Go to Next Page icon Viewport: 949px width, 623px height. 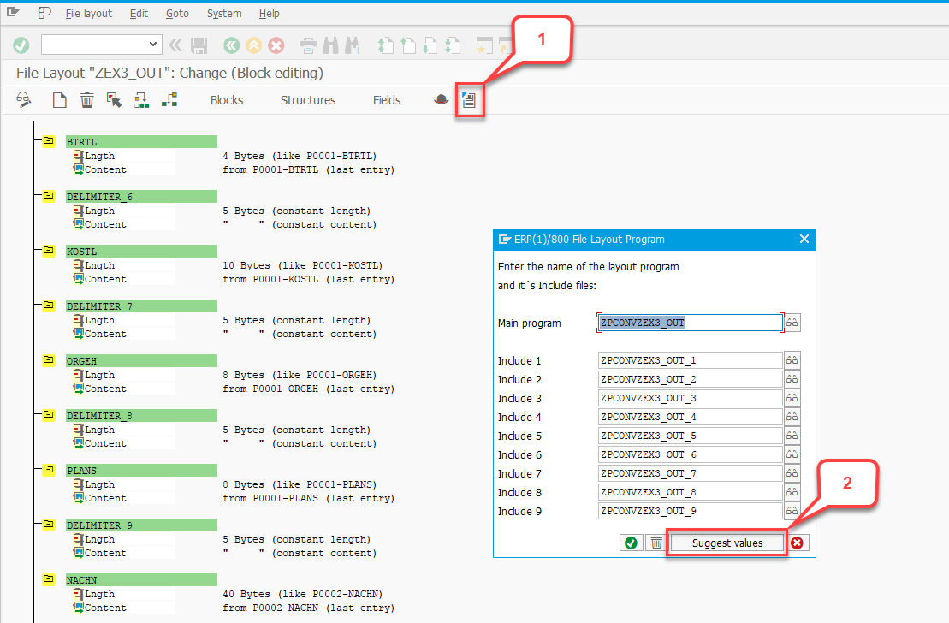point(430,45)
